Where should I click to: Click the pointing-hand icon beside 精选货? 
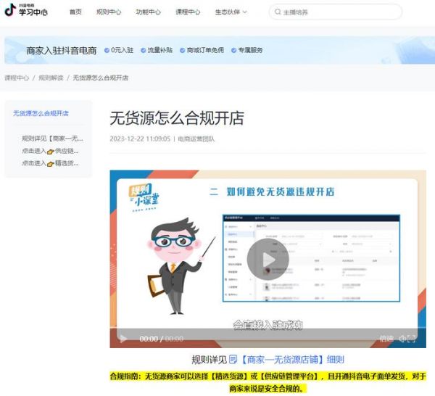[51, 164]
